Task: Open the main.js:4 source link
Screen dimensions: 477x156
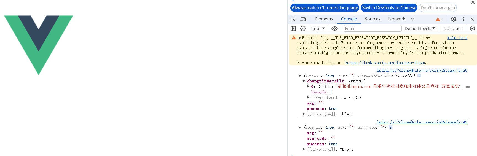Action: pyautogui.click(x=457, y=38)
